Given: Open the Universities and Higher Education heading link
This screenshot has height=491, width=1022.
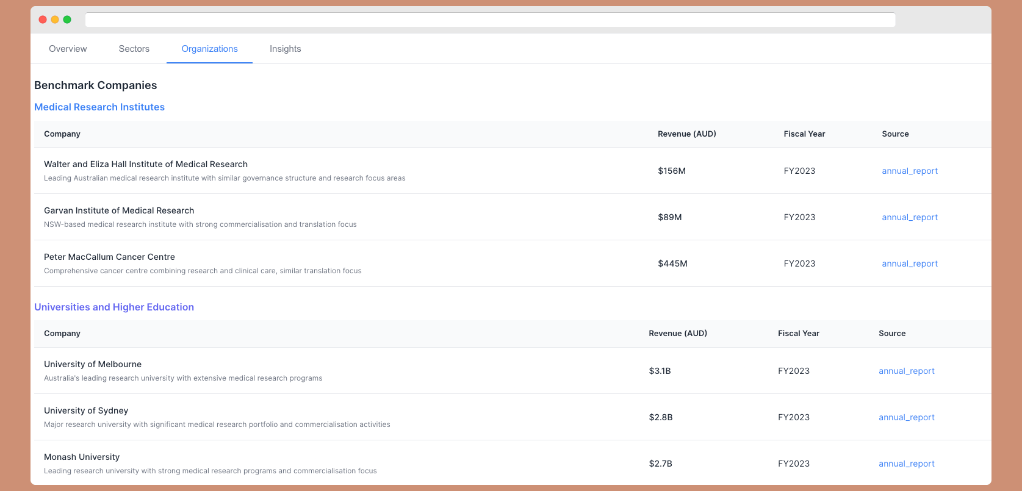Looking at the screenshot, I should click(x=114, y=307).
